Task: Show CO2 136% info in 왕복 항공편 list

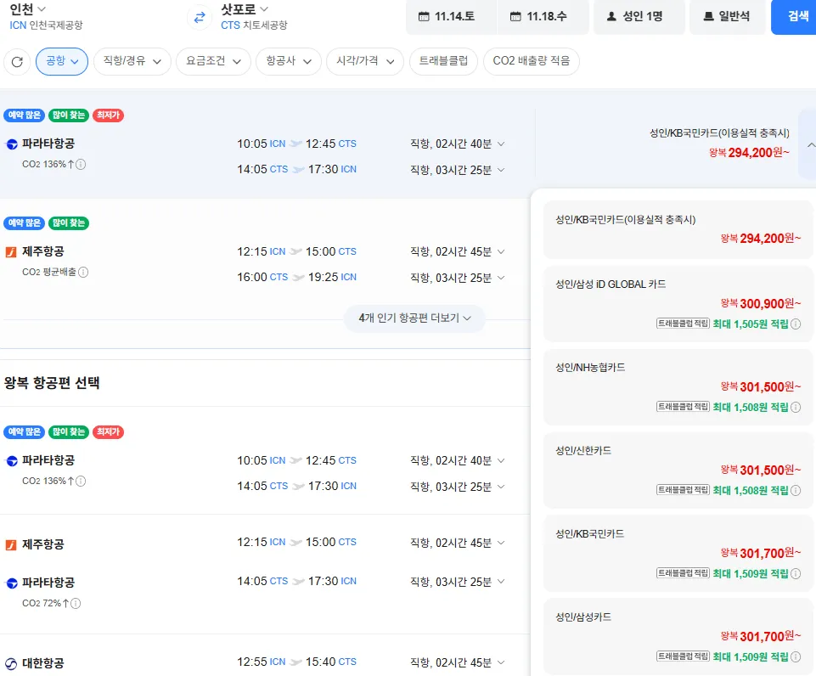Action: click(81, 482)
